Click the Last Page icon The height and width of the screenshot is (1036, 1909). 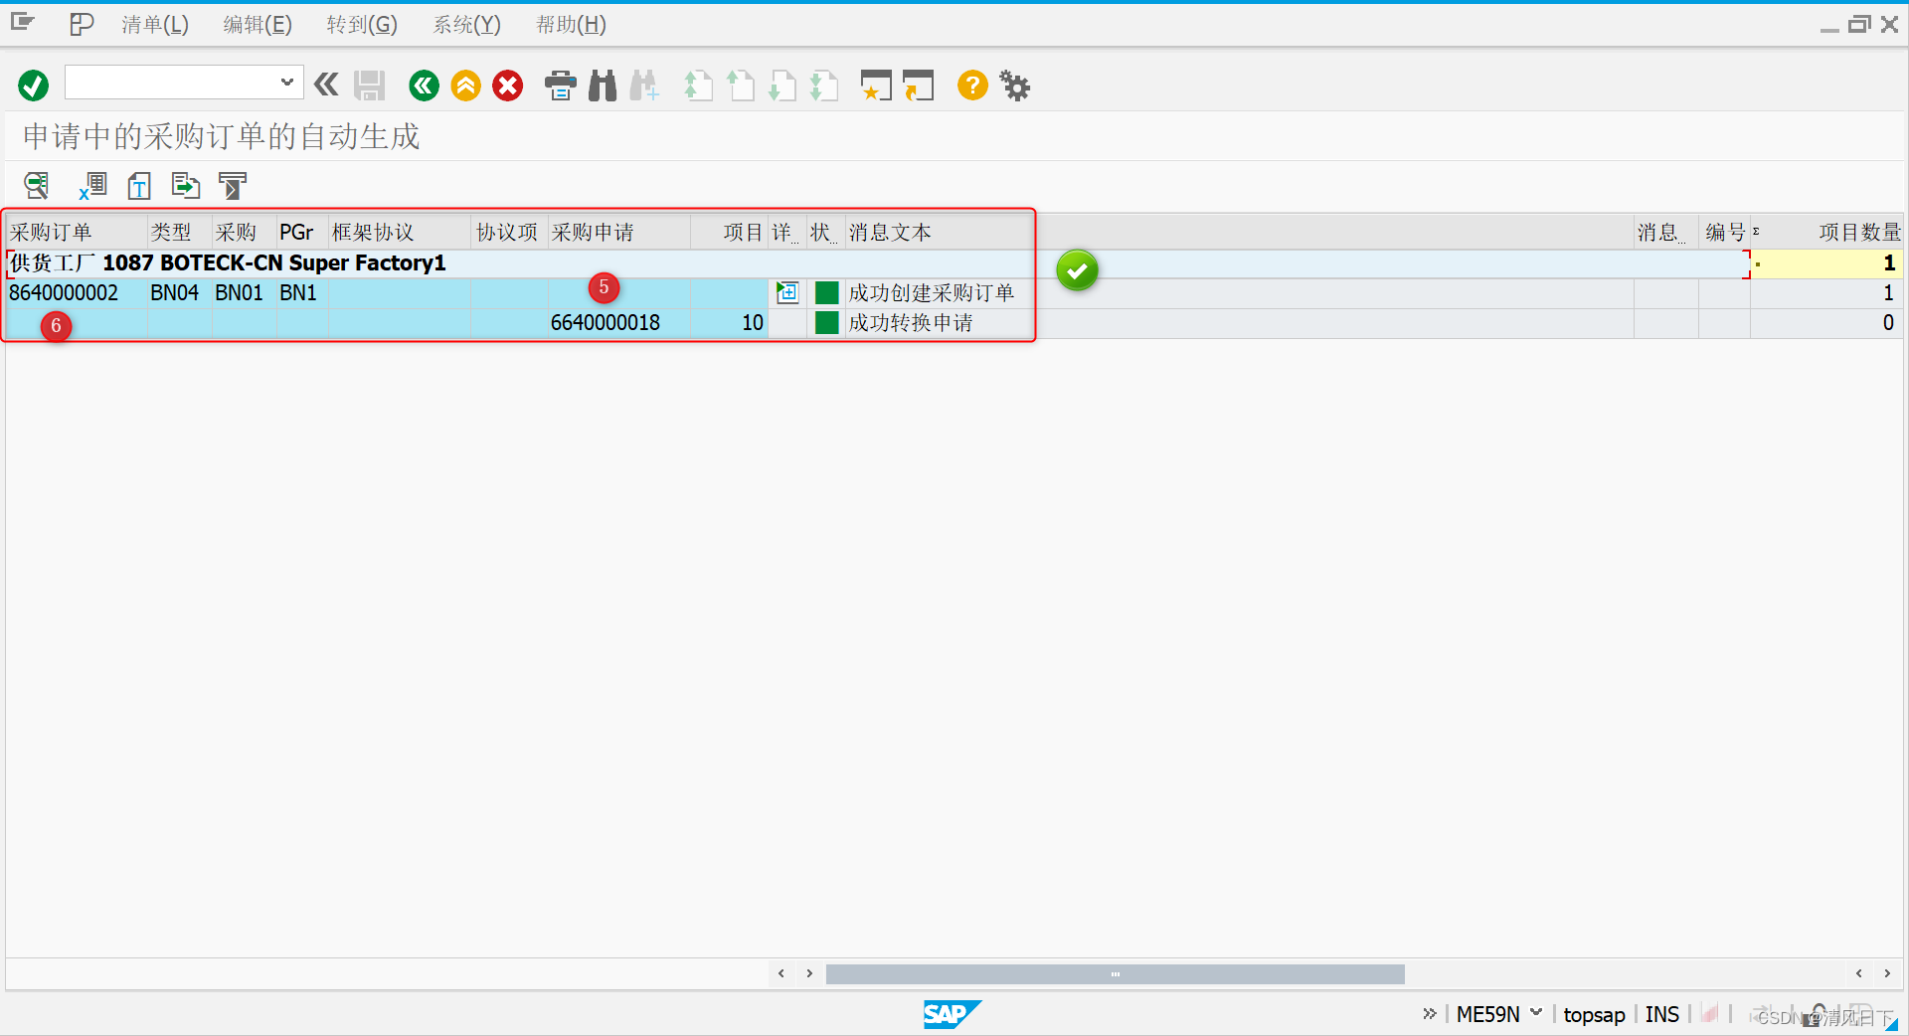click(823, 86)
